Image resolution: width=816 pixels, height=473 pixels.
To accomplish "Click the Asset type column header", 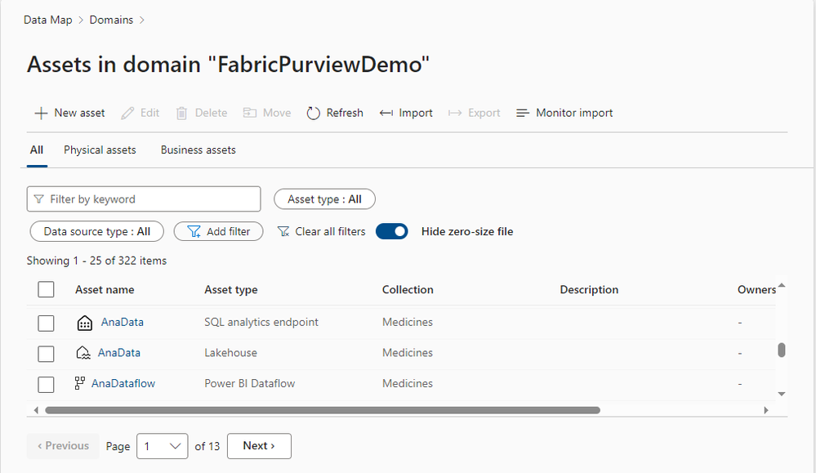I will click(231, 290).
